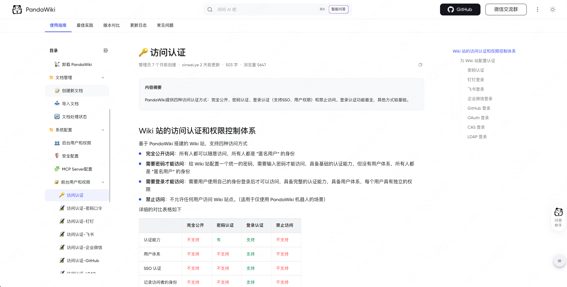Click the search magnifier icon

click(x=210, y=10)
